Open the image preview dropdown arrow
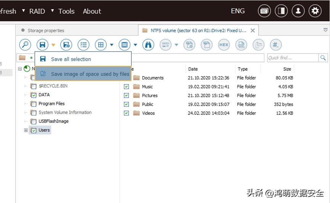 pos(176,45)
